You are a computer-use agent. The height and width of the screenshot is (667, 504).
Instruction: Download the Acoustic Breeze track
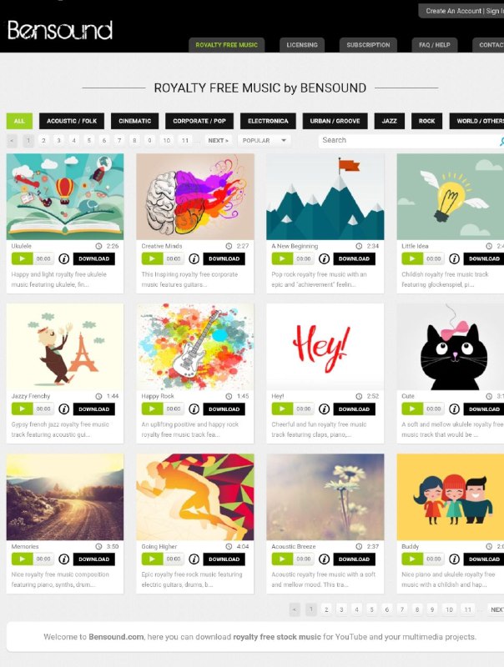(354, 559)
